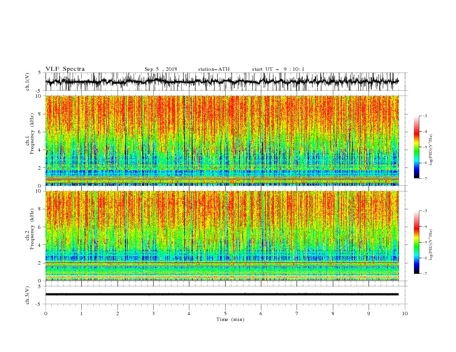Click the "VLF Spectra" plot title
The height and width of the screenshot is (352, 456).
[65, 69]
